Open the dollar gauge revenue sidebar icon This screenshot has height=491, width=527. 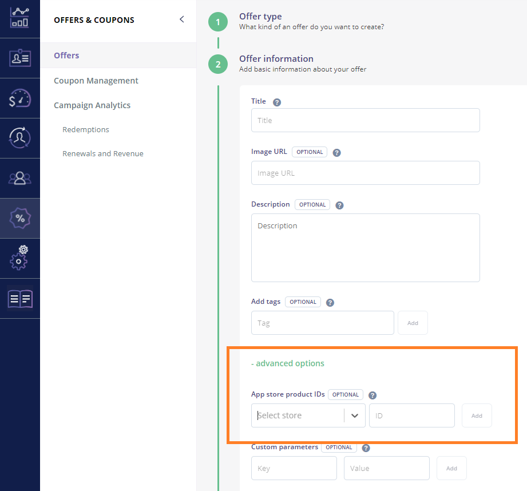[20, 98]
